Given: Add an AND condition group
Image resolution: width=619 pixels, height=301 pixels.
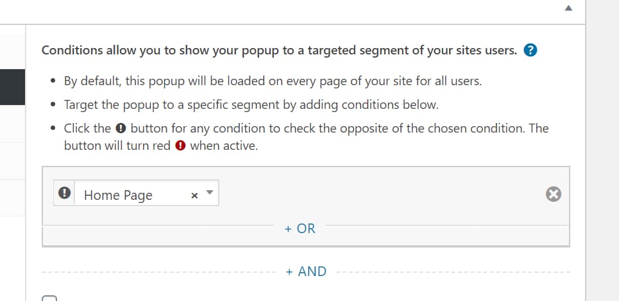Looking at the screenshot, I should coord(306,271).
